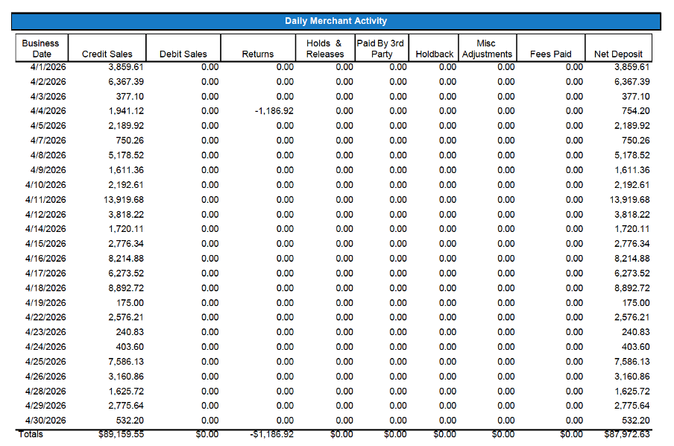Select the Debit Sales column header

tap(183, 48)
